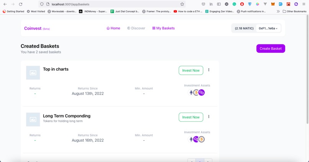Open three-dot menu for Long Term Componding
Image resolution: width=309 pixels, height=162 pixels.
209,116
